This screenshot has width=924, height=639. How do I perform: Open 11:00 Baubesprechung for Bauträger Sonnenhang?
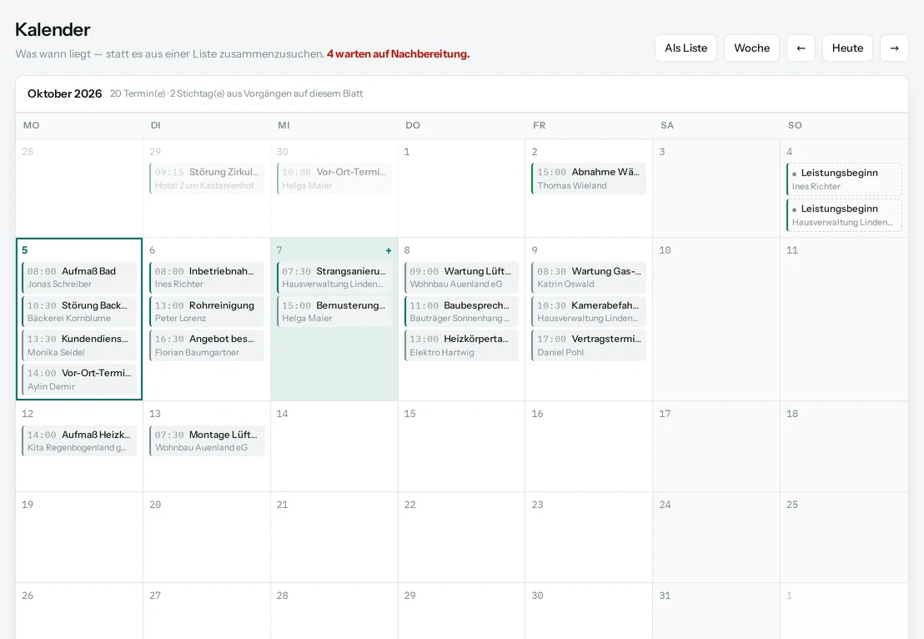point(461,311)
